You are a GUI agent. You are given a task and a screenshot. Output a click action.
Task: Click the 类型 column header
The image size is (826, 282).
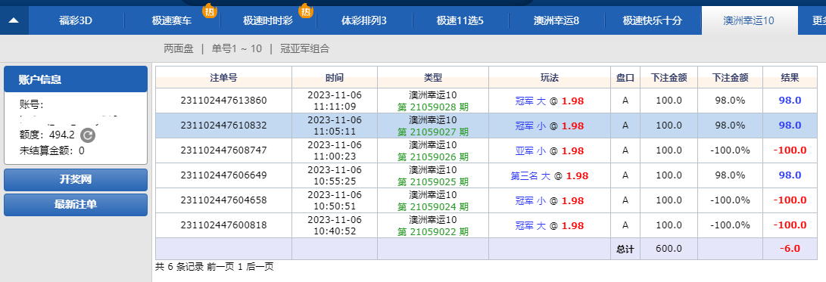(x=433, y=77)
